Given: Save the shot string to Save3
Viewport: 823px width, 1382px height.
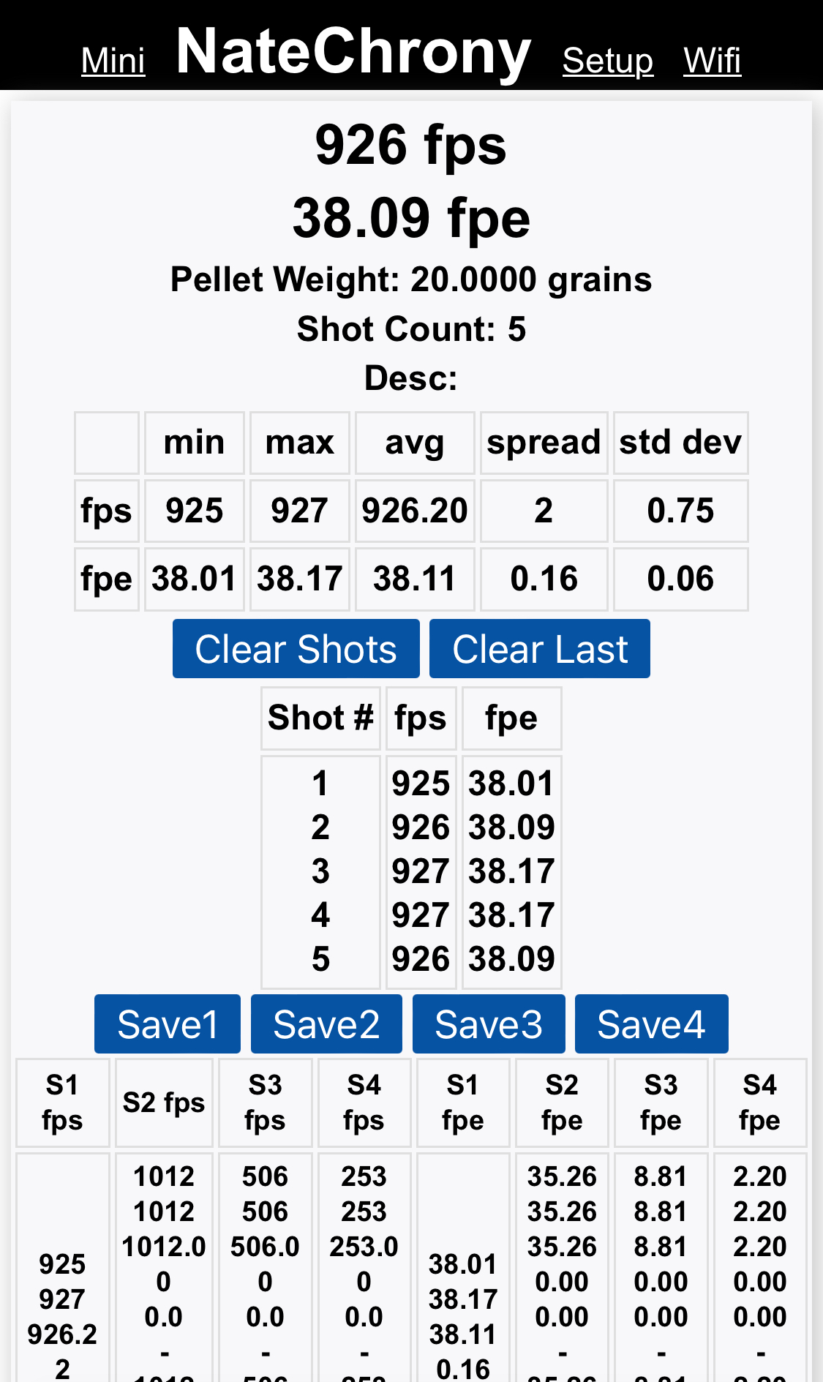Looking at the screenshot, I should (489, 1024).
